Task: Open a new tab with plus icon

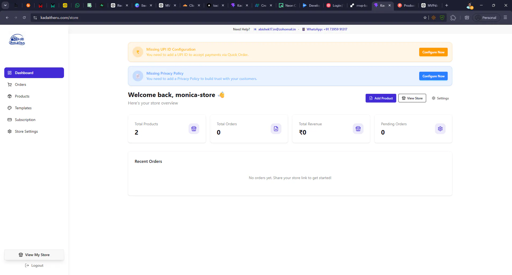Action: pos(447,5)
